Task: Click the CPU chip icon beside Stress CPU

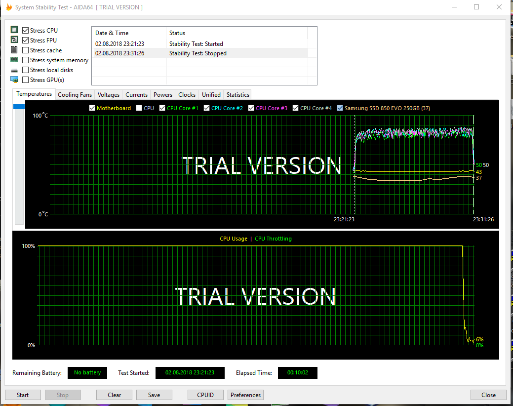Action: (14, 30)
